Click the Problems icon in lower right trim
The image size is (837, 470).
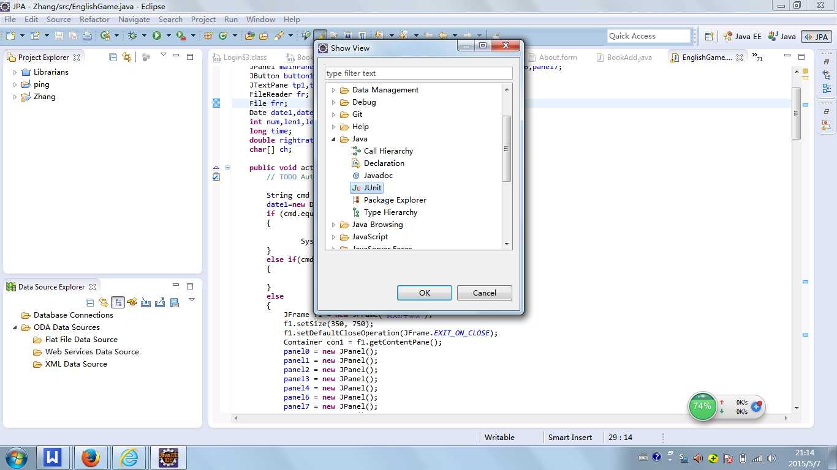coord(827,125)
